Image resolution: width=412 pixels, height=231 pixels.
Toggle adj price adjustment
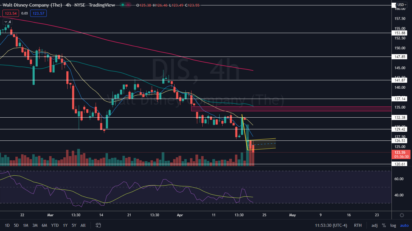coord(375,225)
